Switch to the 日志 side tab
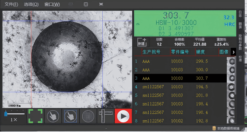This screenshot has width=247, height=132. tap(240, 14)
